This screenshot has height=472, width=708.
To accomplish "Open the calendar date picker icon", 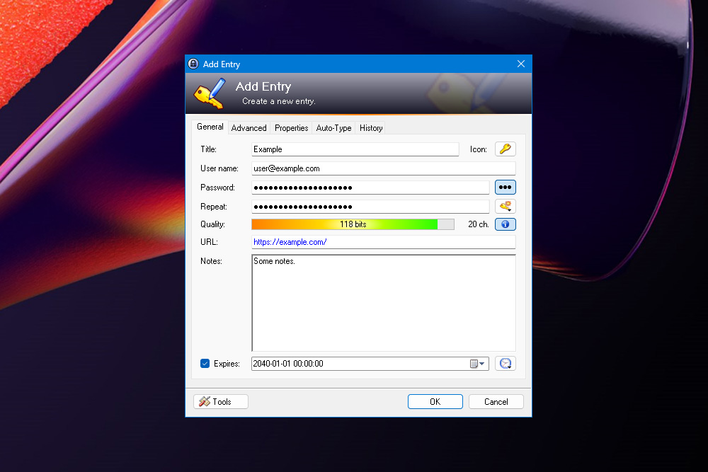I will point(475,363).
